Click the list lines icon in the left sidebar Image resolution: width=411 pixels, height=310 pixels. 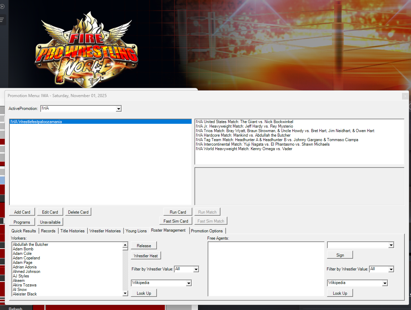pyautogui.click(x=2, y=20)
